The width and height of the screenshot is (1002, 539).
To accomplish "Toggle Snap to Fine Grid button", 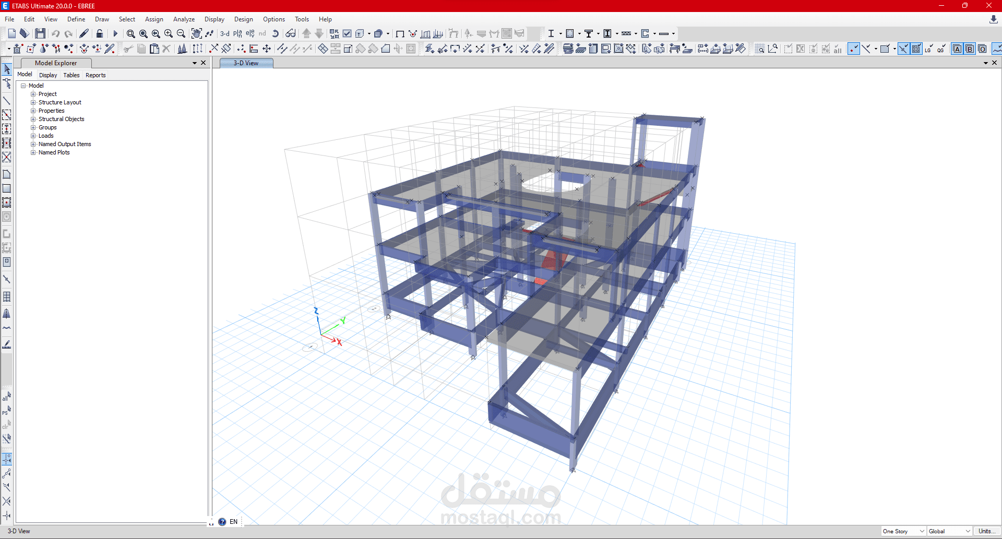I will [x=916, y=49].
